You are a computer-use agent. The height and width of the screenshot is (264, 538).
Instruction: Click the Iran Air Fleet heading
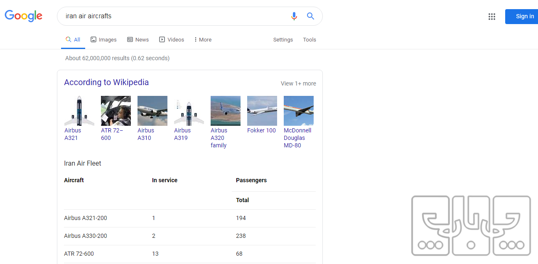click(x=83, y=164)
